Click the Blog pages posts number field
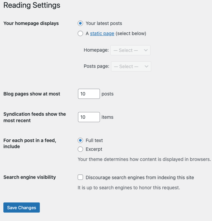This screenshot has width=212, height=221. point(89,94)
